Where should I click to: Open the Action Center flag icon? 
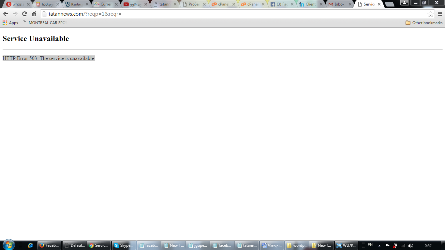click(x=387, y=246)
